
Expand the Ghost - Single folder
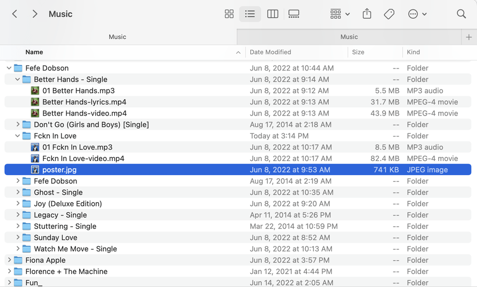pyautogui.click(x=17, y=192)
